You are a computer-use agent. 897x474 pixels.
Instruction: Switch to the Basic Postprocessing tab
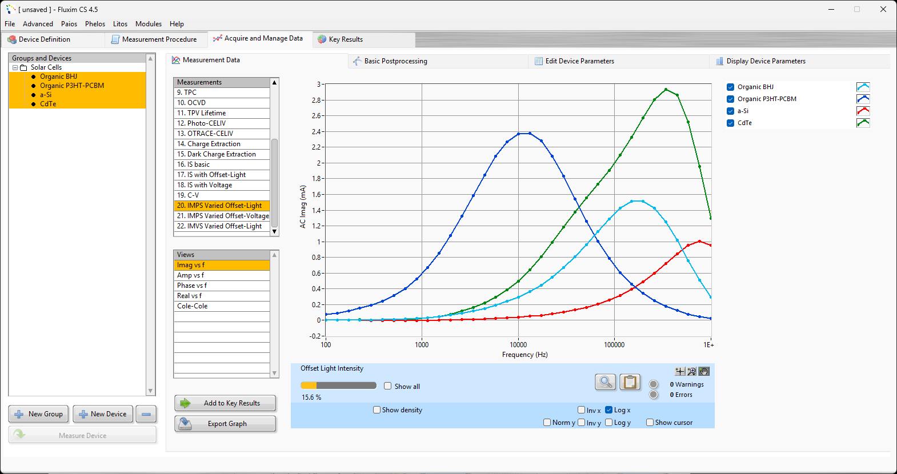[x=438, y=61]
